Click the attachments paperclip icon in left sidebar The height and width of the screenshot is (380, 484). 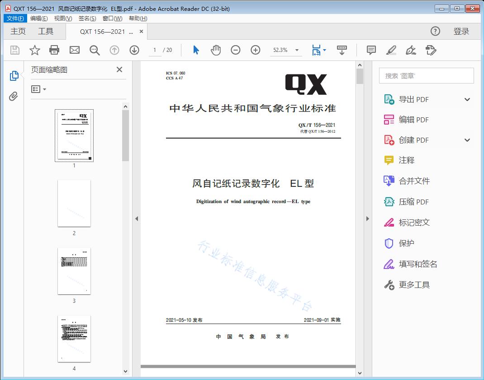(x=14, y=95)
